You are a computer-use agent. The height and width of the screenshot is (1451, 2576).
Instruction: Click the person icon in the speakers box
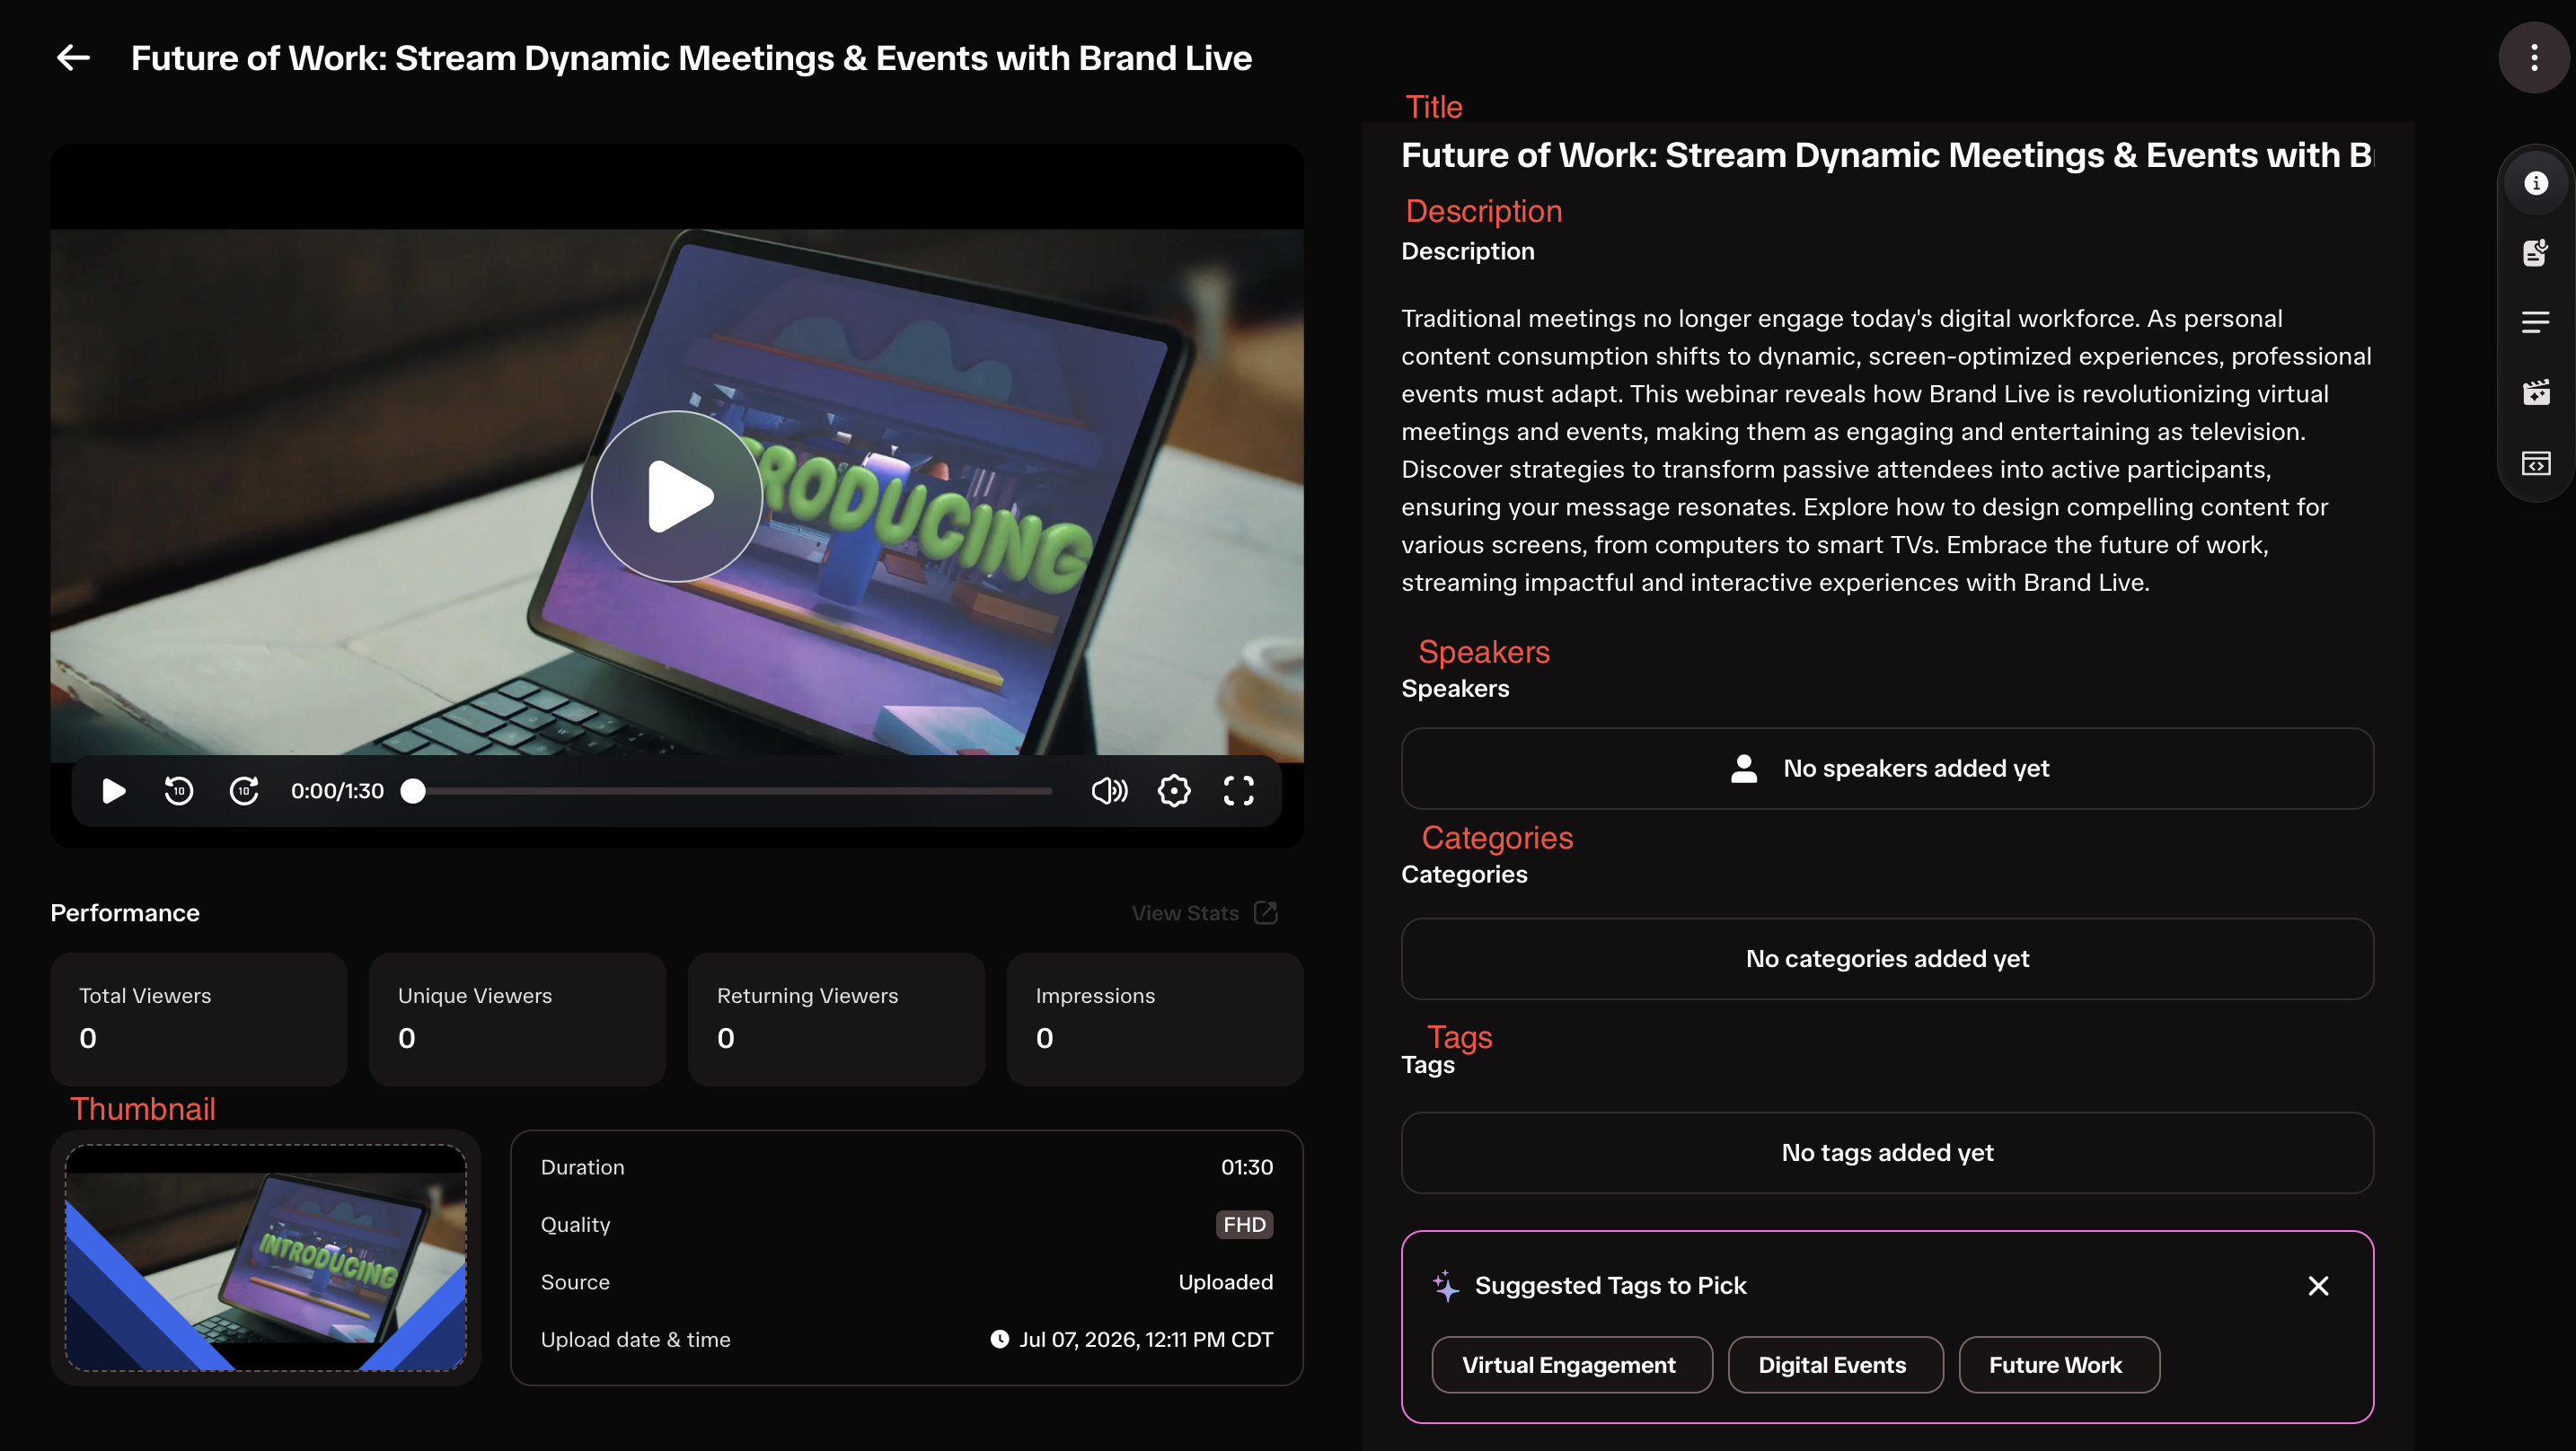pos(1744,768)
